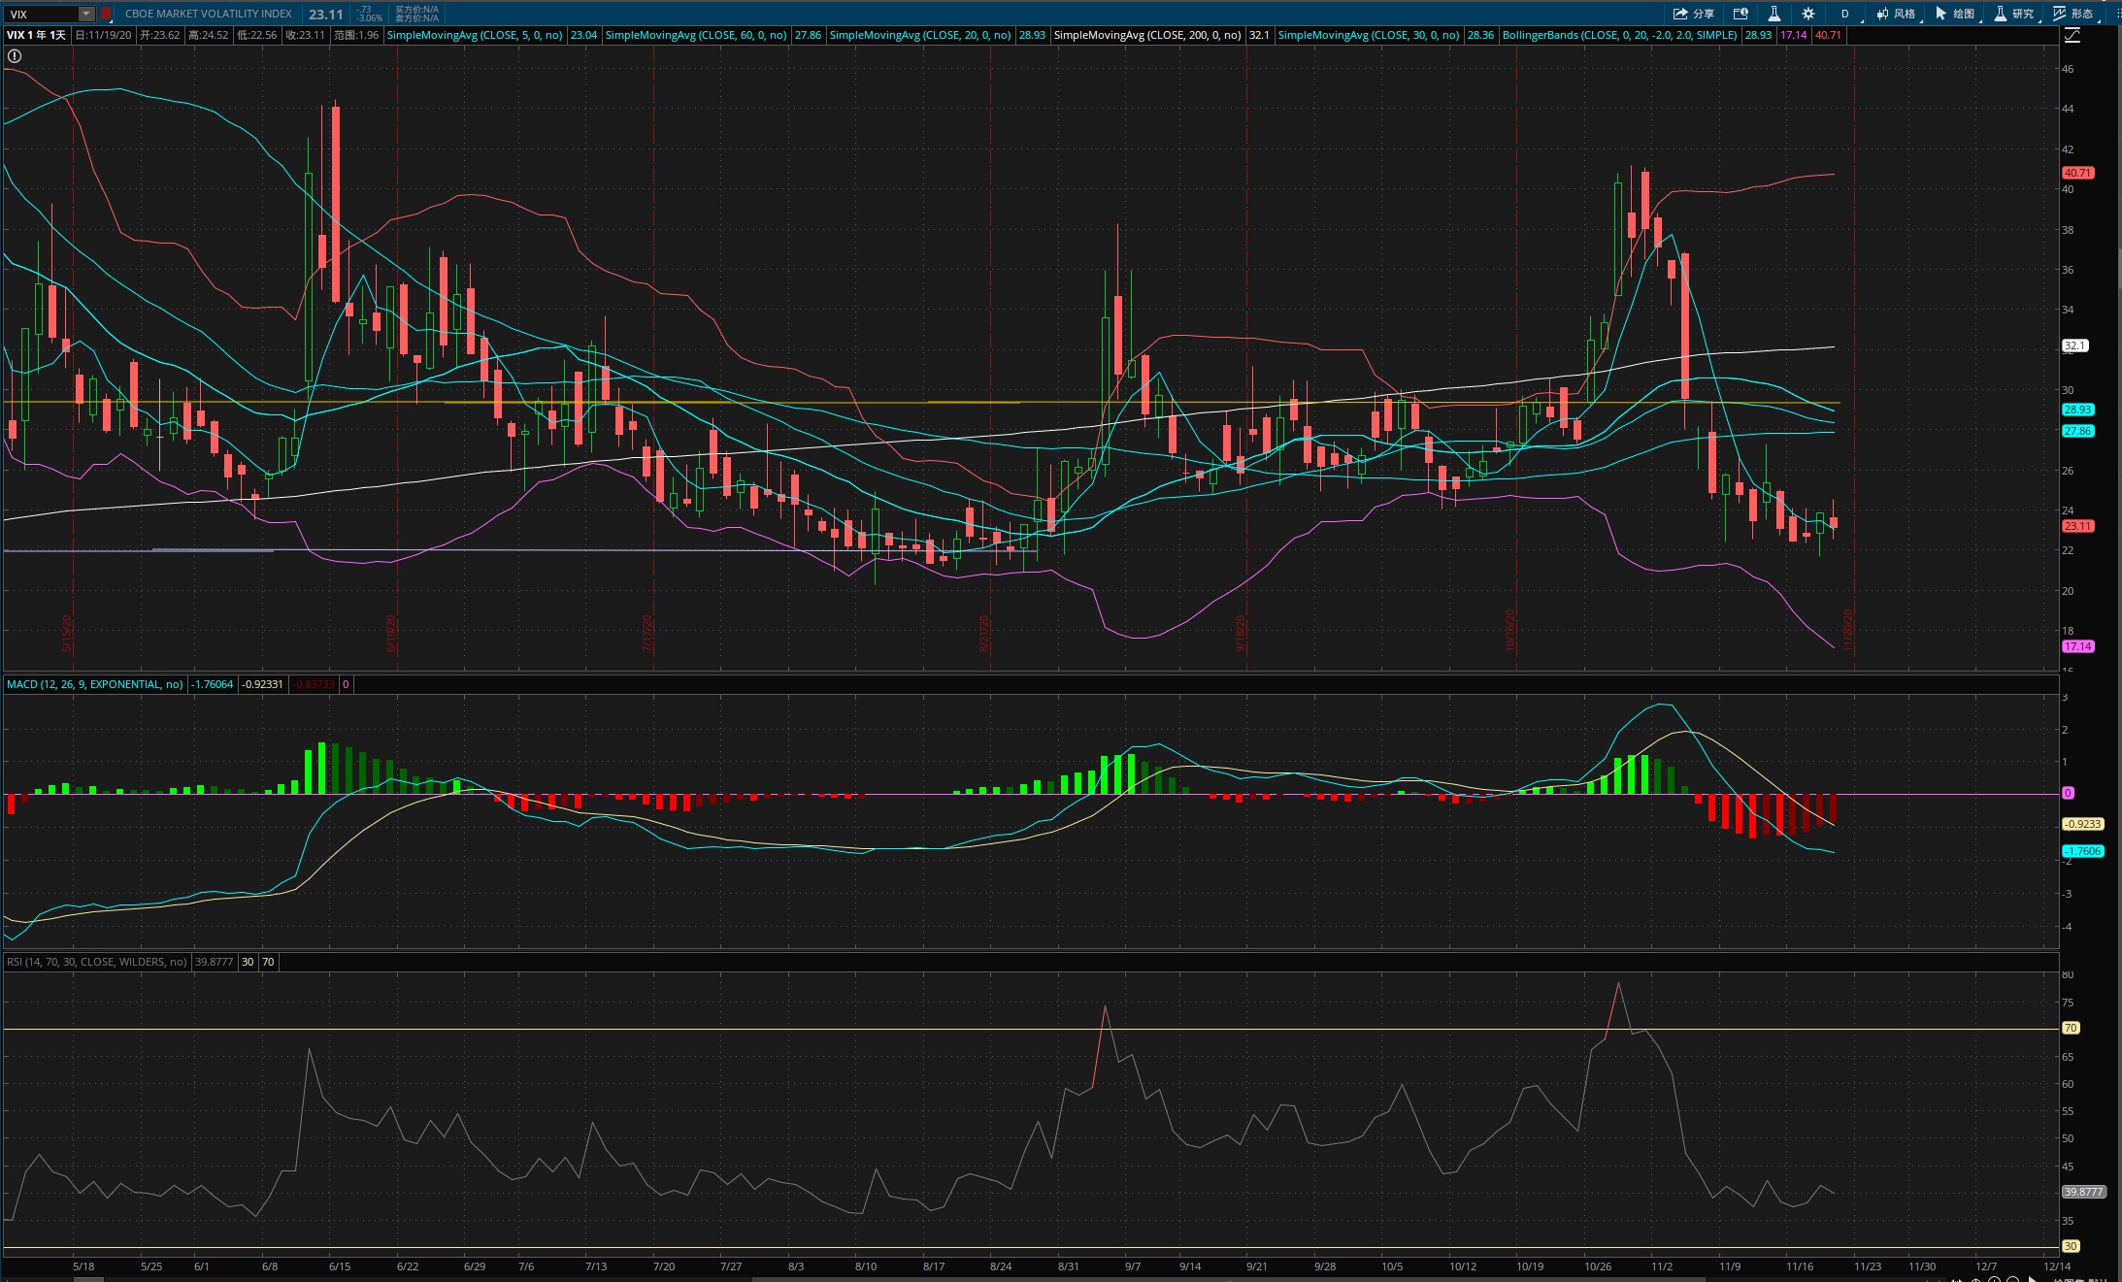Click the 39.8777 RSI axis bubble
The height and width of the screenshot is (1282, 2122).
[2083, 1192]
